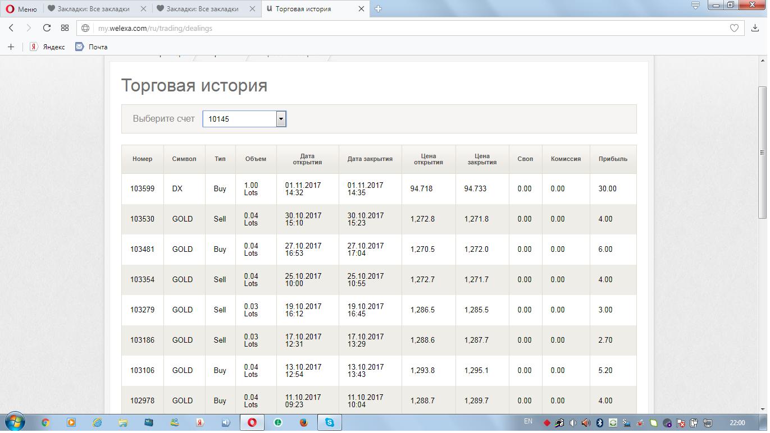The height and width of the screenshot is (433, 770).
Task: Open the tab list menu icon
Action: pyautogui.click(x=695, y=6)
